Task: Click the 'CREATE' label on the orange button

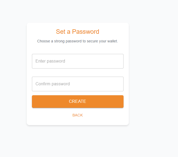Action: pos(77,102)
